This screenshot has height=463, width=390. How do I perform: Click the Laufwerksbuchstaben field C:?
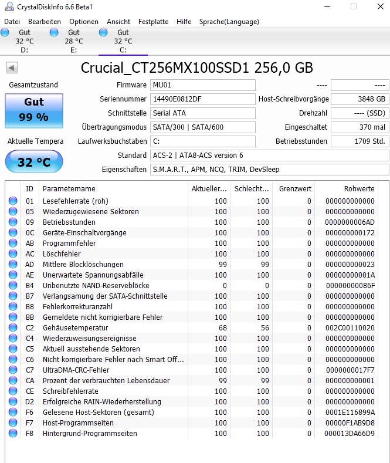click(x=203, y=141)
